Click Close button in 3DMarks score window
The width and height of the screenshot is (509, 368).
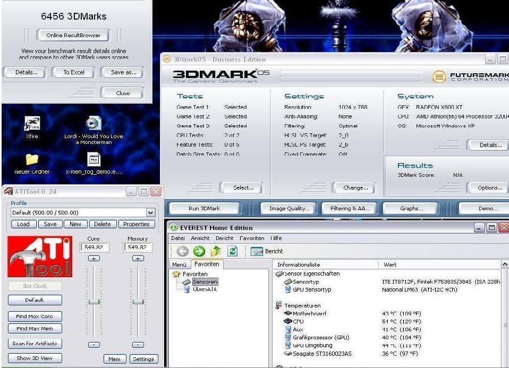(x=123, y=93)
